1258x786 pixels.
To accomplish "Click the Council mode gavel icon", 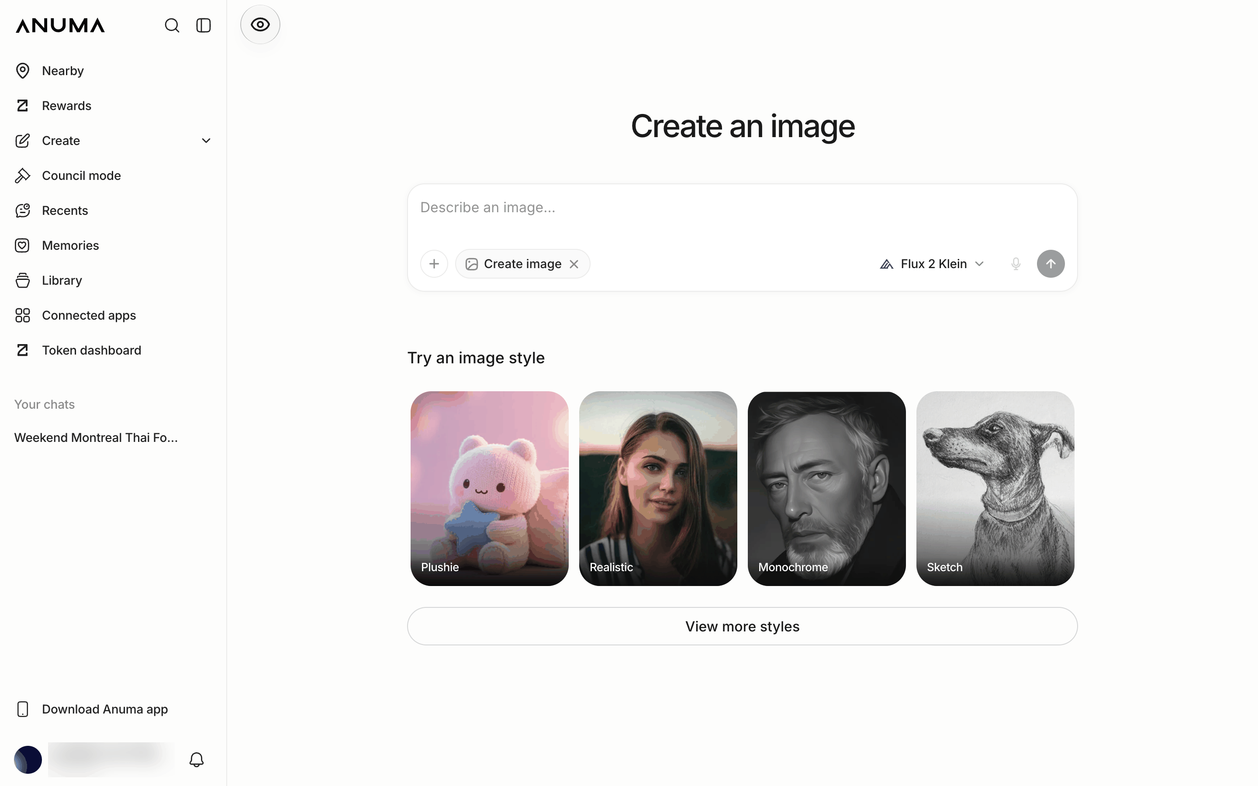I will [22, 176].
